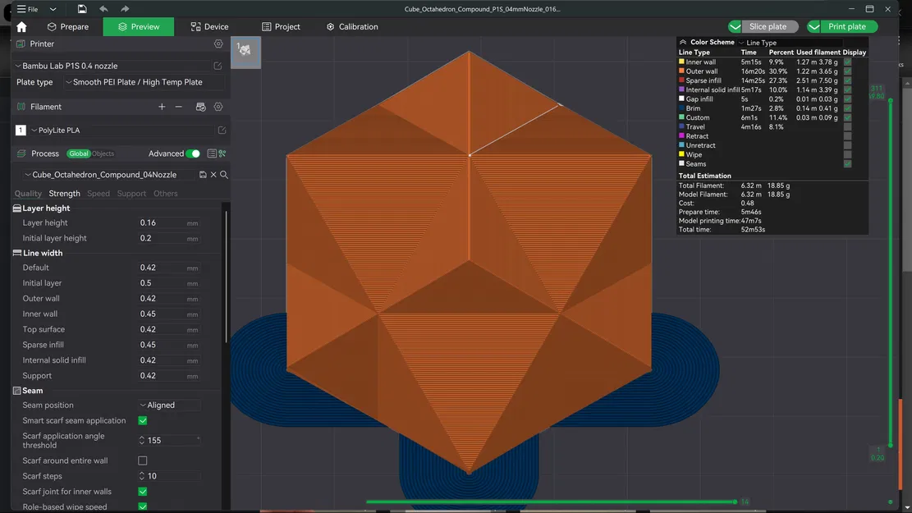
Task: Open the Printer settings gear
Action: point(218,44)
